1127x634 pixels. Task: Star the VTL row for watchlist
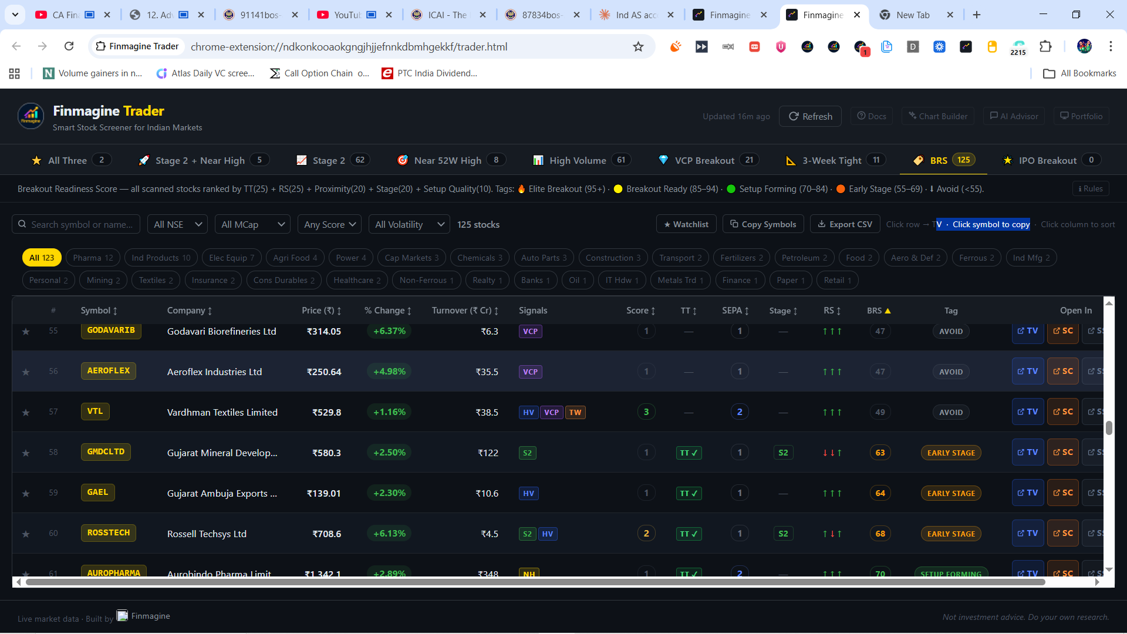(x=26, y=413)
